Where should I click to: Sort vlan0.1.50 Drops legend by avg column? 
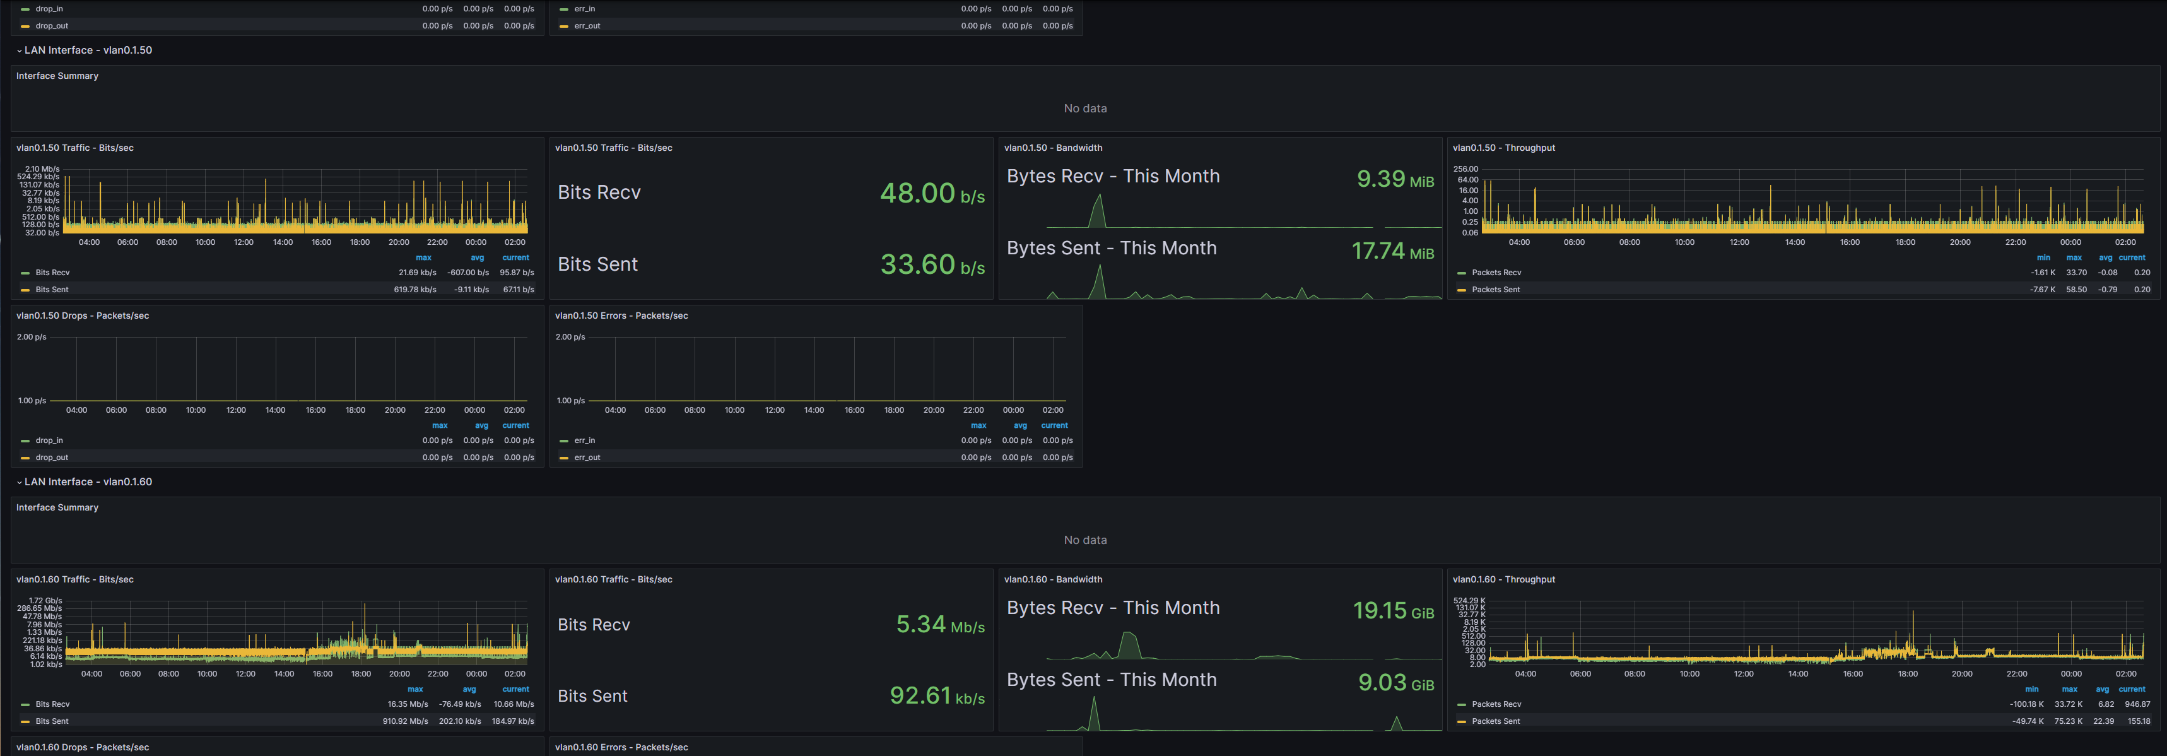pyautogui.click(x=481, y=426)
